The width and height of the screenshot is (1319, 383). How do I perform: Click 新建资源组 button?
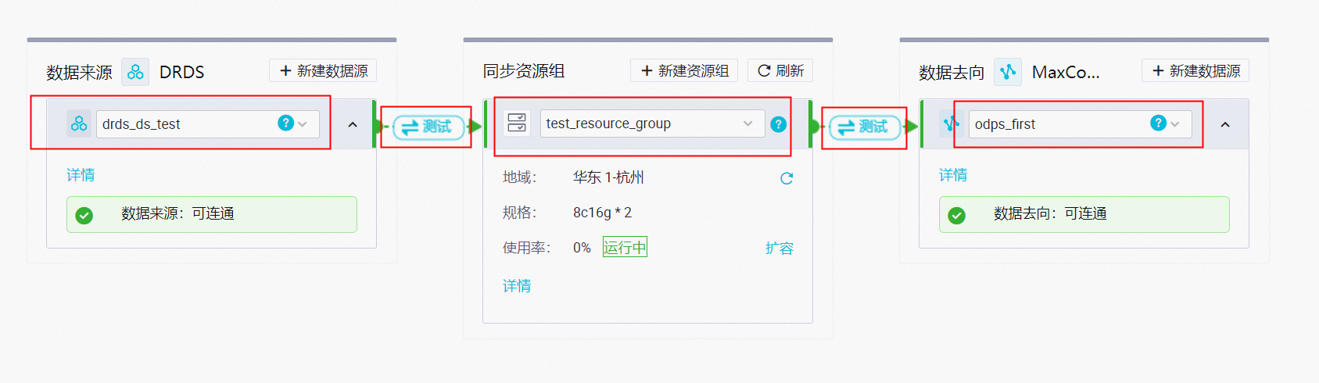click(x=684, y=71)
